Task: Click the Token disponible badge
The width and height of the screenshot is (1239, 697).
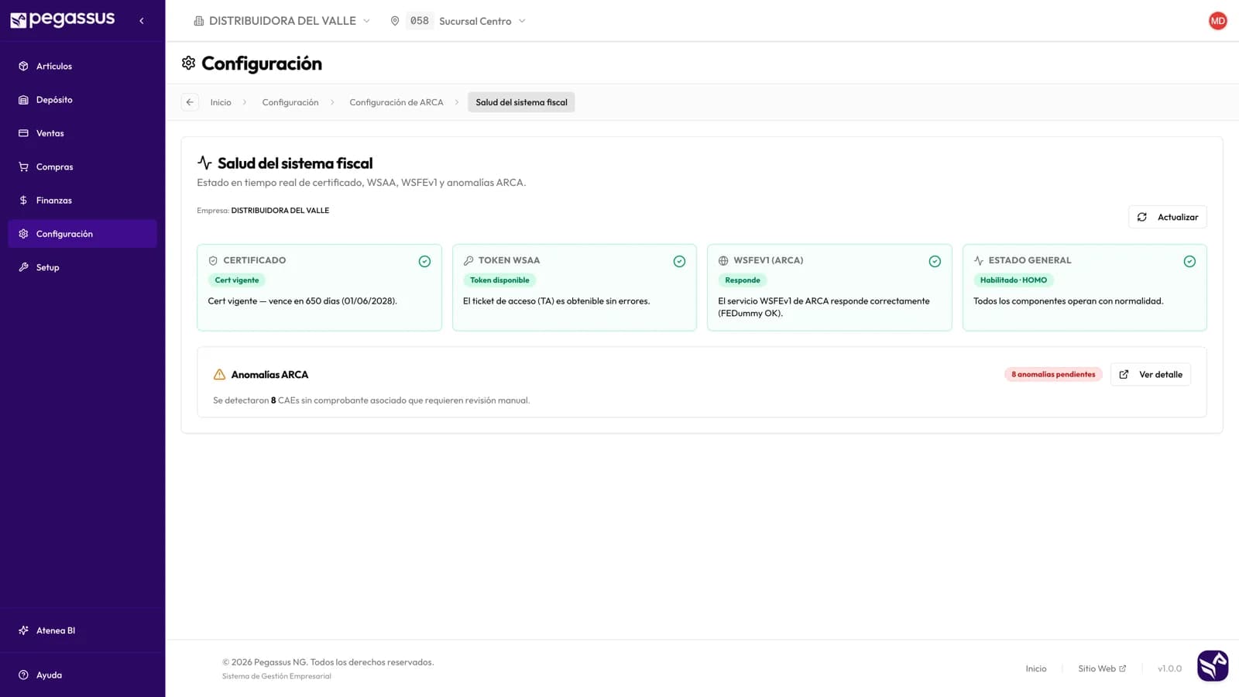Action: [x=499, y=280]
